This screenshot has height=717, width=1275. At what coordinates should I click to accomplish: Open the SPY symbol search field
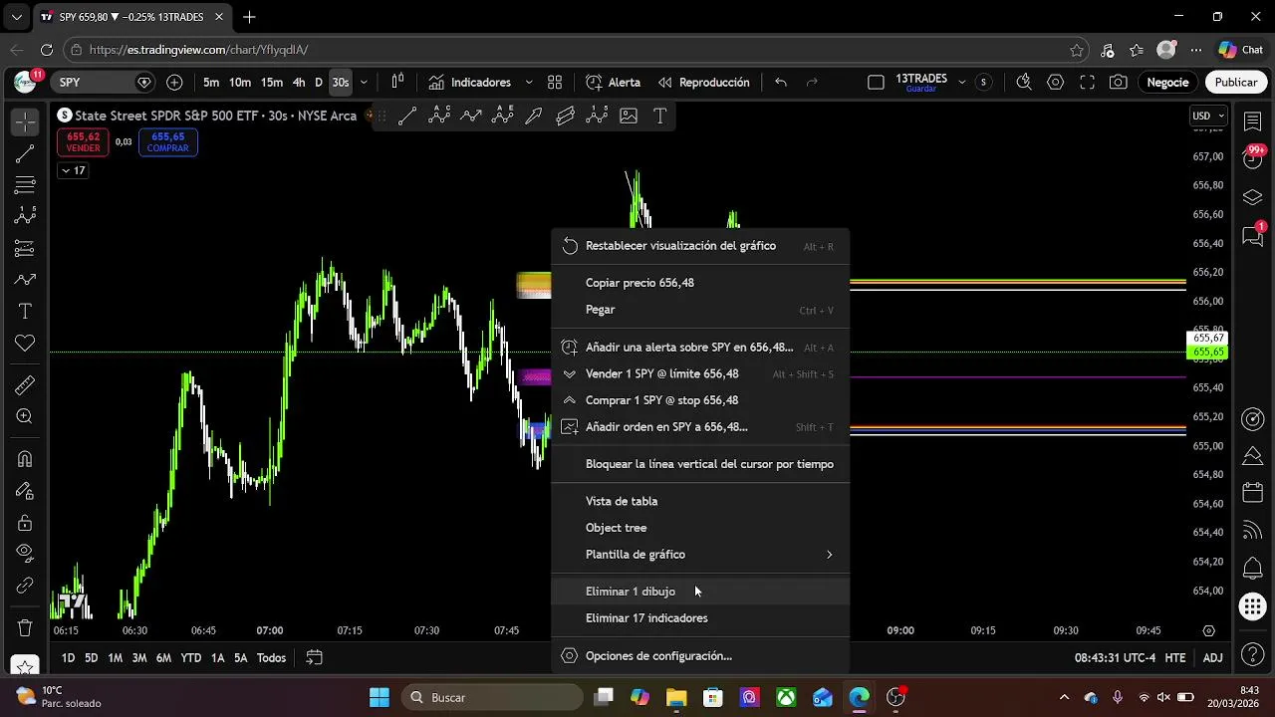pyautogui.click(x=104, y=83)
